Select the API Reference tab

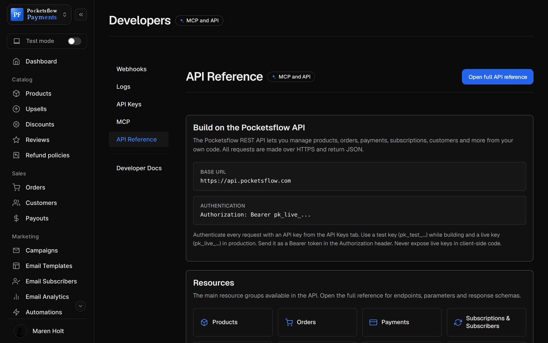click(139, 139)
